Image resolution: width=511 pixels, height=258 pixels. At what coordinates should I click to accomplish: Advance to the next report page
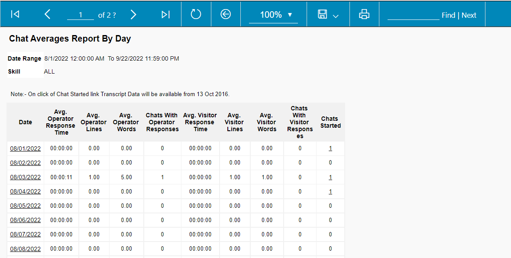[x=133, y=15]
